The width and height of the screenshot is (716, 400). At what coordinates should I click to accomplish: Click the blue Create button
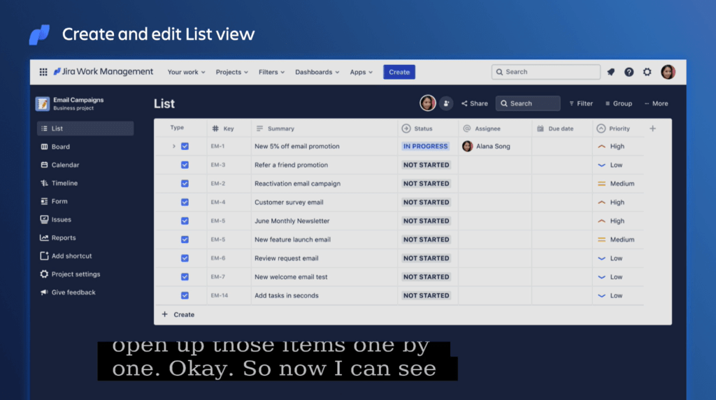click(399, 72)
